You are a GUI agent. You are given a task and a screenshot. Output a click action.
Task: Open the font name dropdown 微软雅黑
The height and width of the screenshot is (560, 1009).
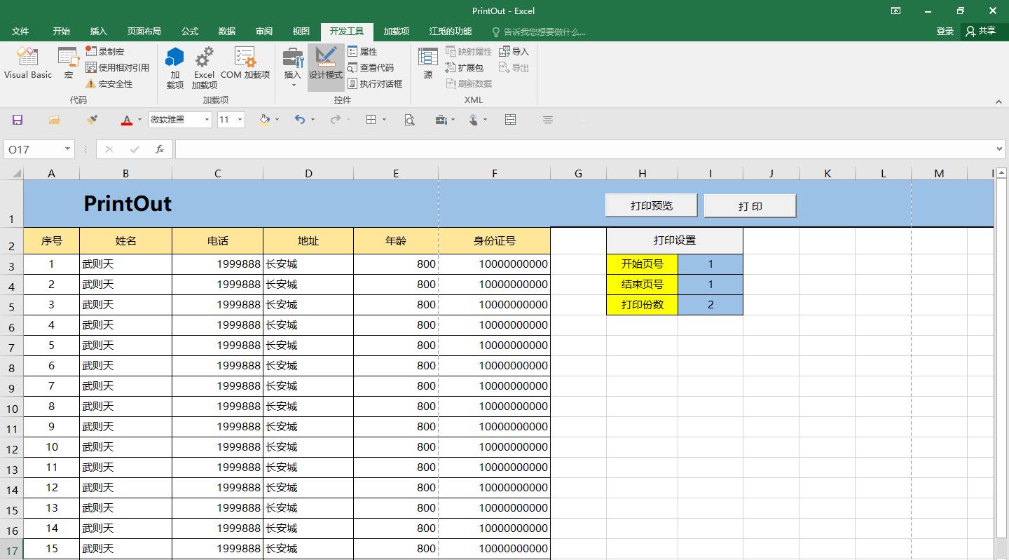[207, 120]
